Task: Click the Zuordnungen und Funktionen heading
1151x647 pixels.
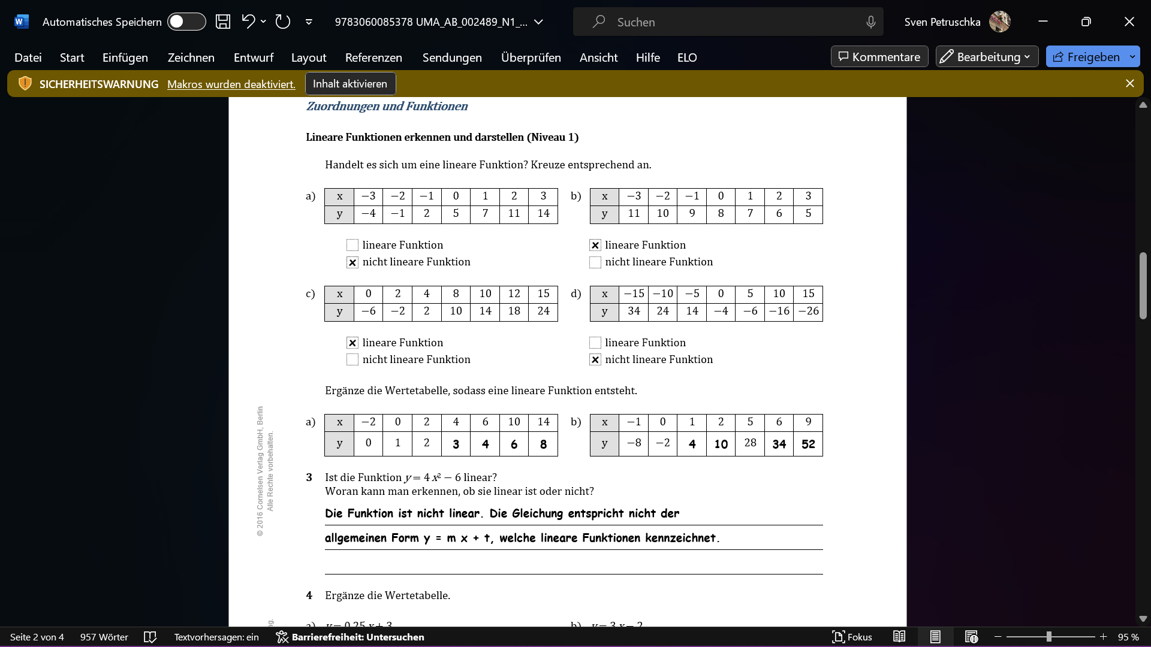Action: (387, 106)
